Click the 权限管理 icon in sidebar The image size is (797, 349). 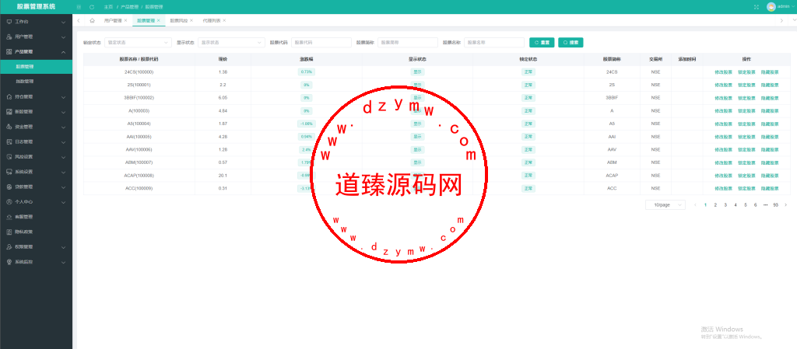pyautogui.click(x=9, y=246)
